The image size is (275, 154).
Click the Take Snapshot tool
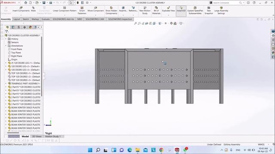coord(209,10)
